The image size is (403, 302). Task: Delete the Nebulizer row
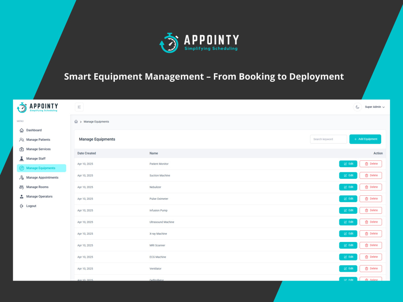371,187
